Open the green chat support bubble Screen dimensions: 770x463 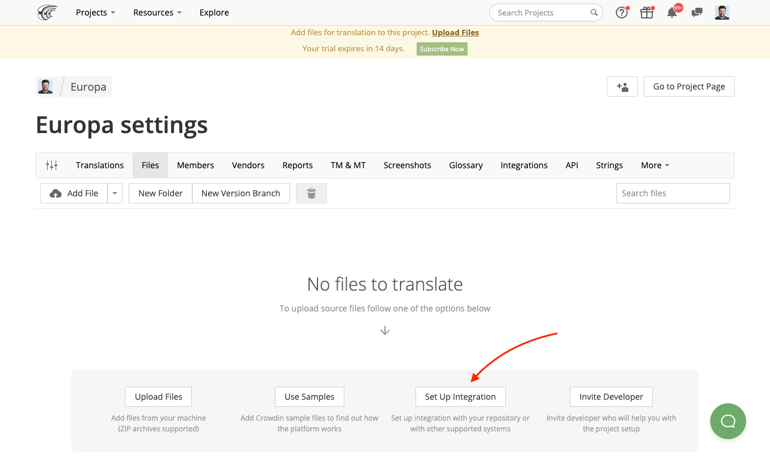pos(728,421)
